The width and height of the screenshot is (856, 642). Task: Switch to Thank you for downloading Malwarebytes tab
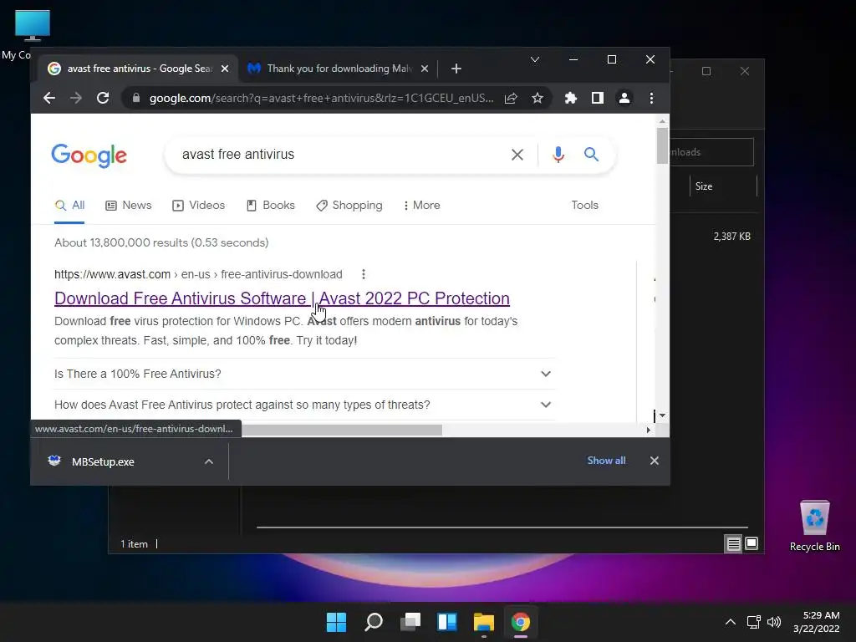pos(338,69)
